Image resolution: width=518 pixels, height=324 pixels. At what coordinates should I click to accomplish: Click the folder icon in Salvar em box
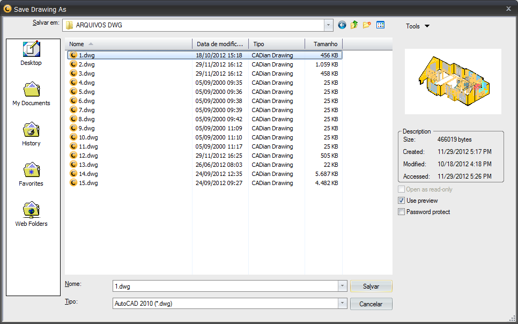tap(69, 25)
